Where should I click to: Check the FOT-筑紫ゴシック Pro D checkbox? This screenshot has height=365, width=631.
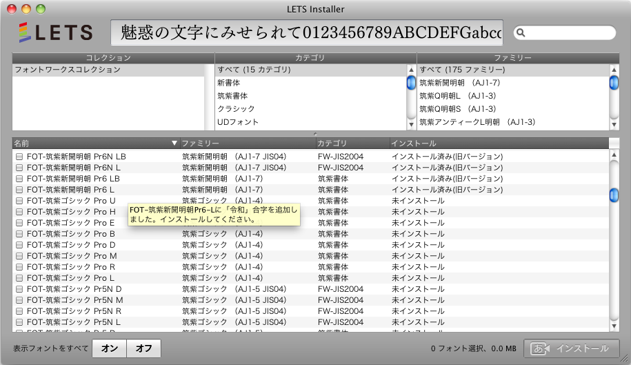click(19, 245)
